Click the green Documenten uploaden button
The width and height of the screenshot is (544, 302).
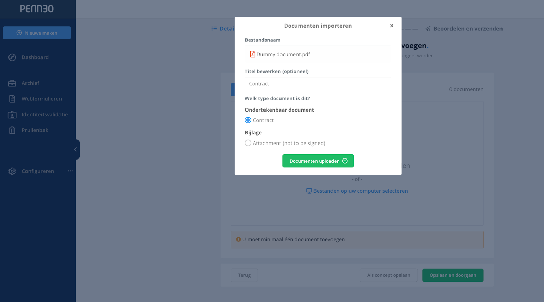click(318, 161)
